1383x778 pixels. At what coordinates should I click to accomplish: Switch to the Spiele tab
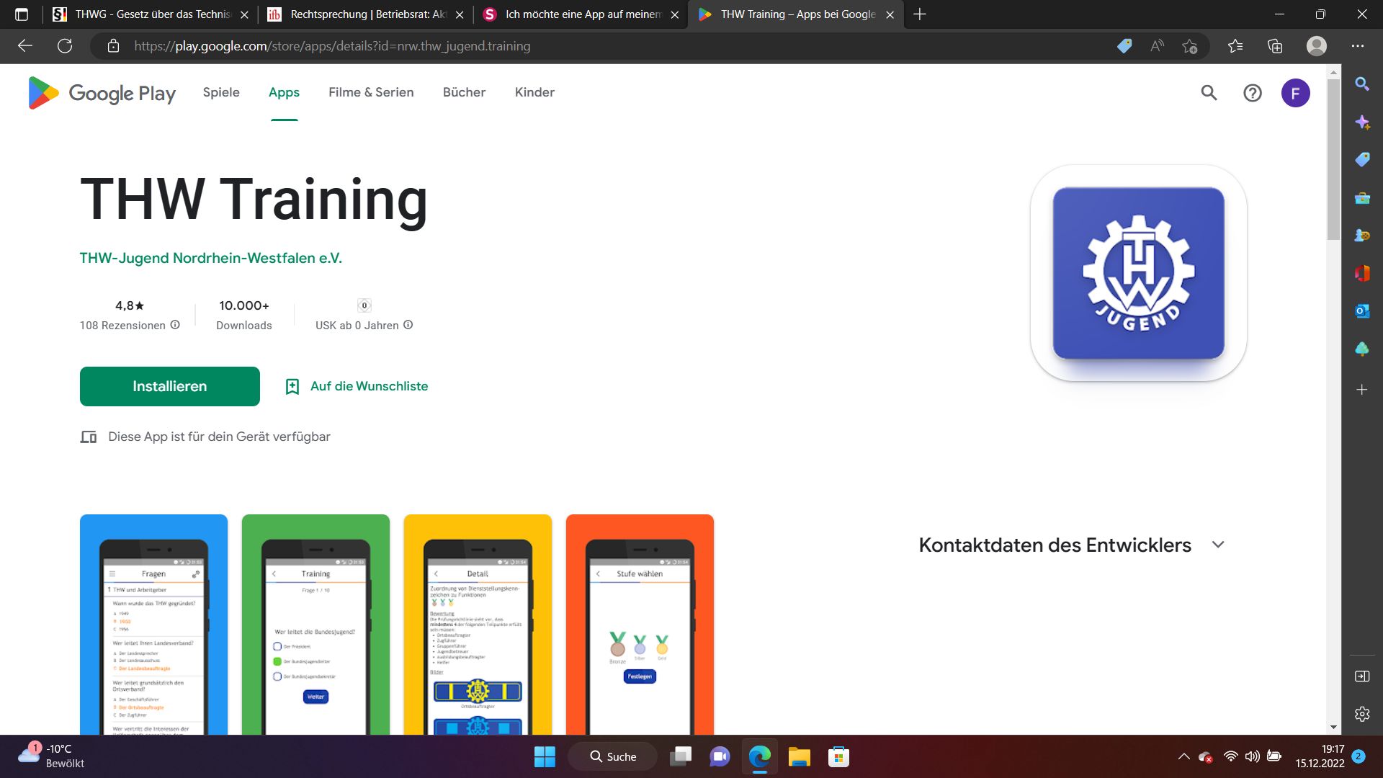pyautogui.click(x=221, y=92)
